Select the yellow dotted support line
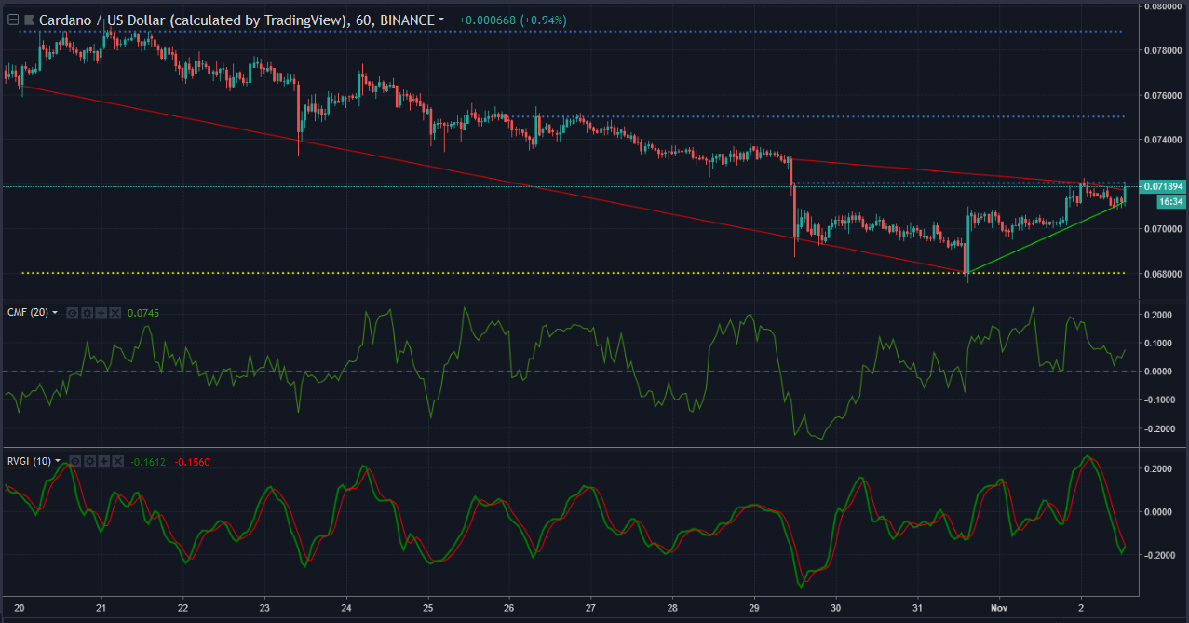The height and width of the screenshot is (623, 1189). click(572, 273)
